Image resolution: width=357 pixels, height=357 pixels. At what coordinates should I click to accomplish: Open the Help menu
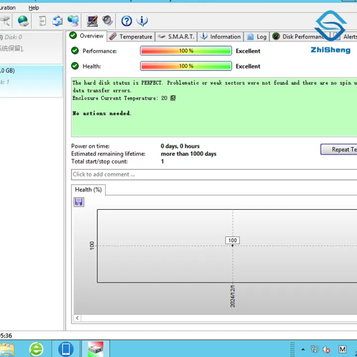pos(34,8)
